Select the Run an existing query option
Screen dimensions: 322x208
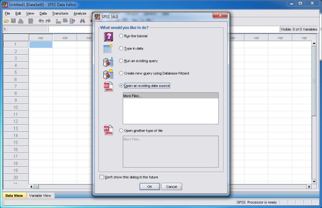tap(121, 61)
